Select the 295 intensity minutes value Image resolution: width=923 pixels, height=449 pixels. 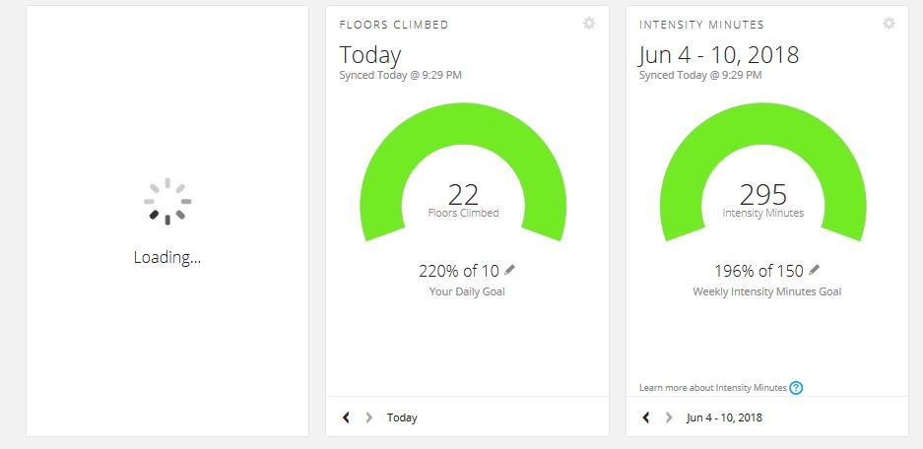click(x=762, y=194)
